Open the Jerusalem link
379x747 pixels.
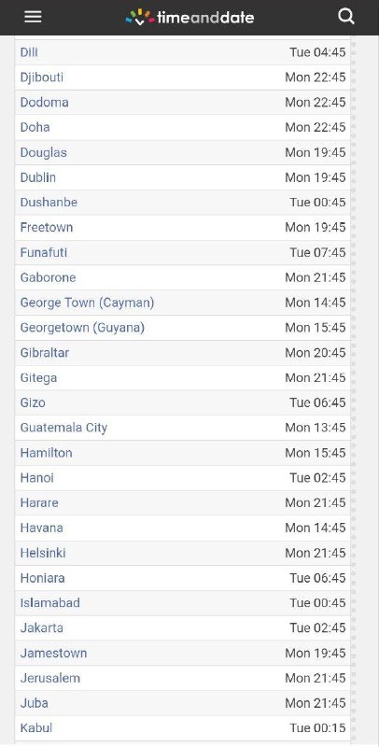[x=50, y=678]
